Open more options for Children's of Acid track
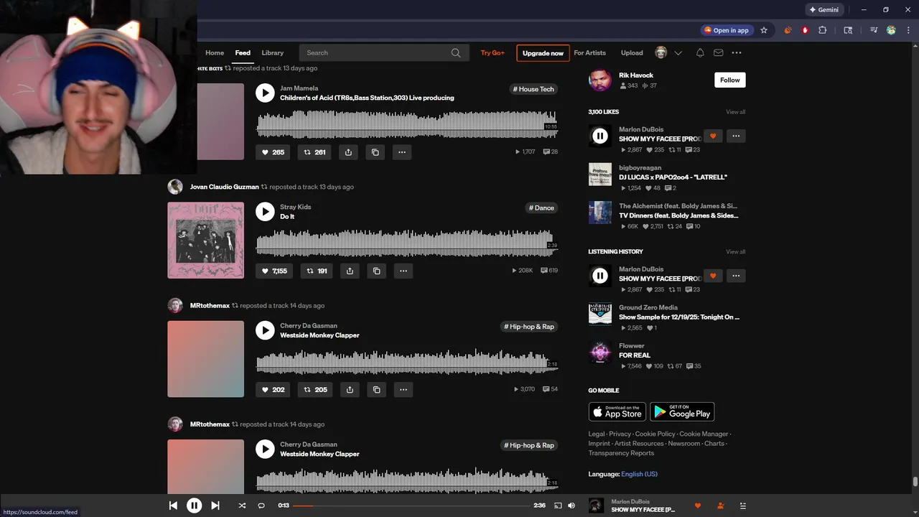 (x=402, y=152)
